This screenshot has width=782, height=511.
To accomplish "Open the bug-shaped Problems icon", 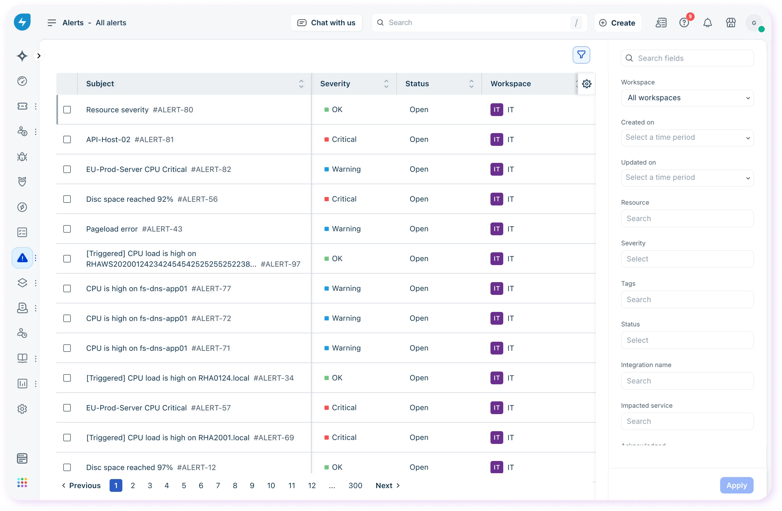I will click(x=22, y=157).
